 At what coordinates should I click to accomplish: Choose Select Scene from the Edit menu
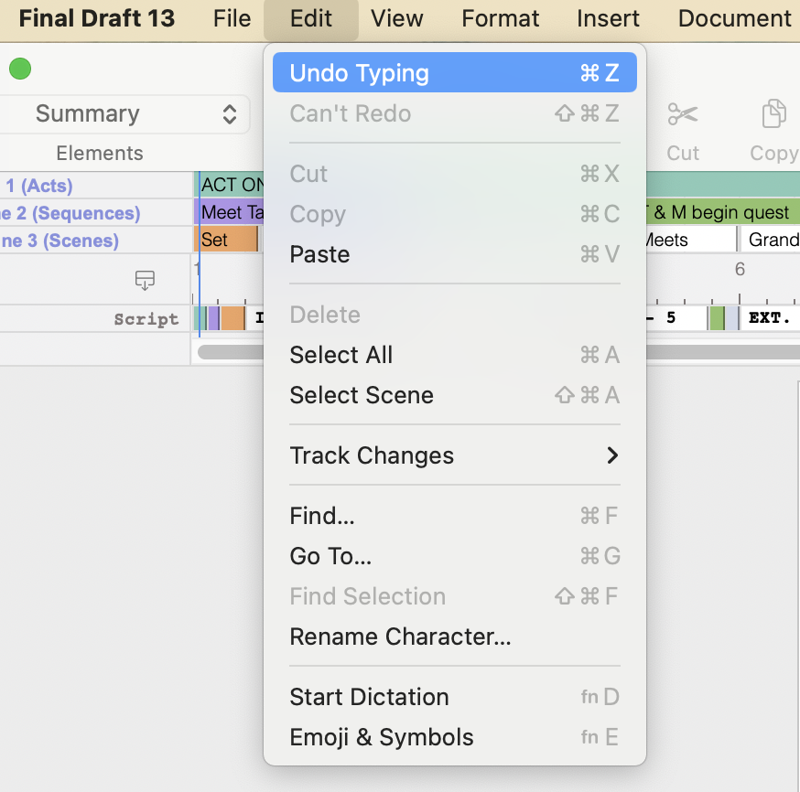[x=362, y=395]
